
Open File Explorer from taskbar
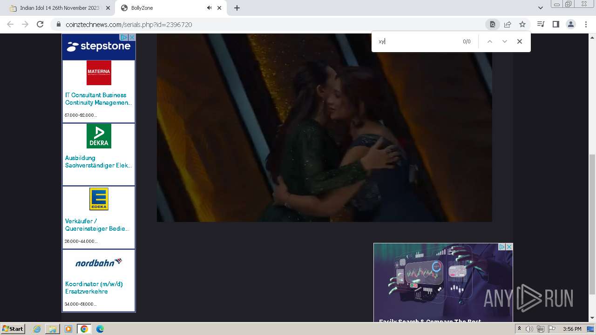click(53, 329)
